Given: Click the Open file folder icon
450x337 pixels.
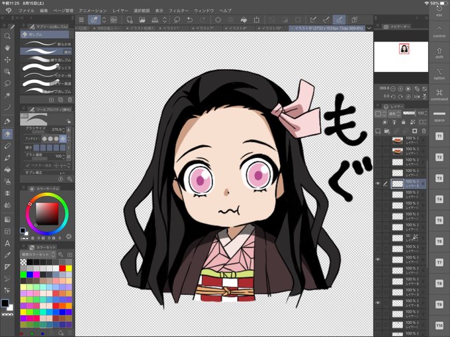Looking at the screenshot, I should click(x=142, y=20).
